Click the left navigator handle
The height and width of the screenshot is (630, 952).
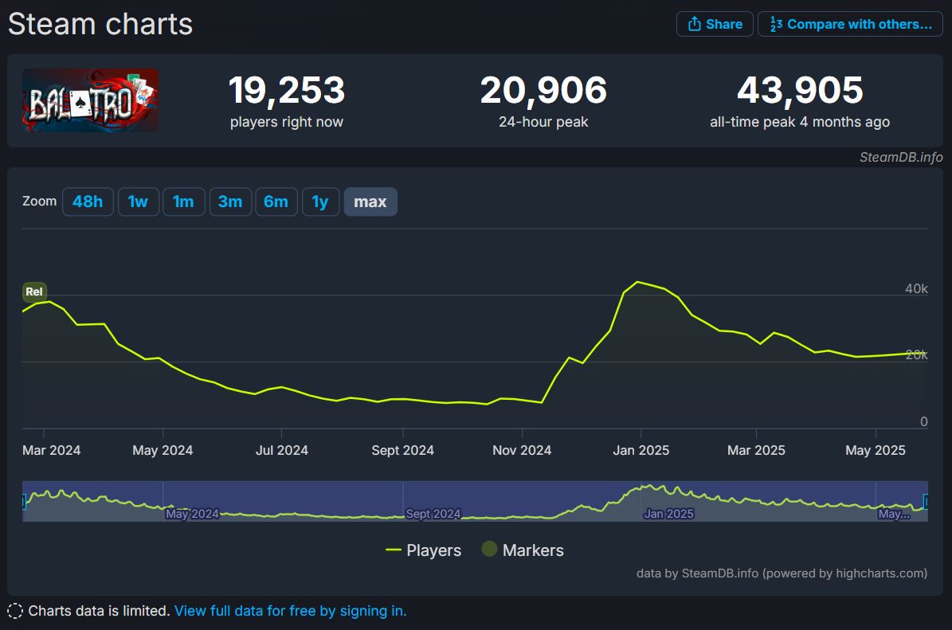pyautogui.click(x=24, y=501)
